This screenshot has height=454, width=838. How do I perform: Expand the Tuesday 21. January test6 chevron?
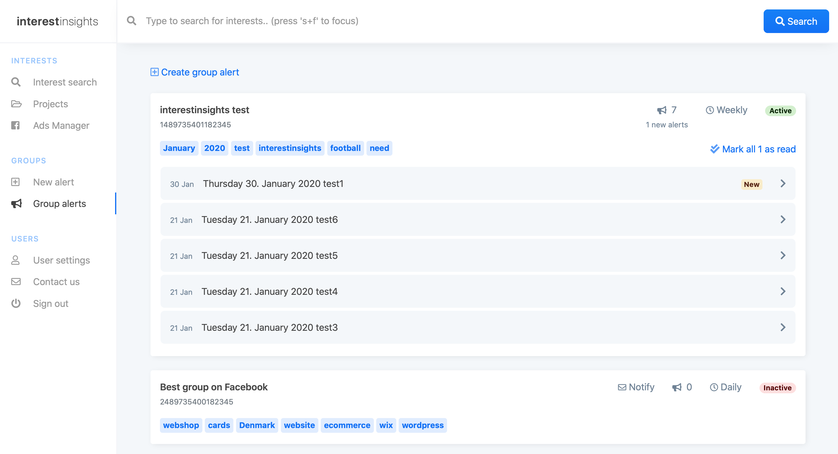[x=783, y=220]
